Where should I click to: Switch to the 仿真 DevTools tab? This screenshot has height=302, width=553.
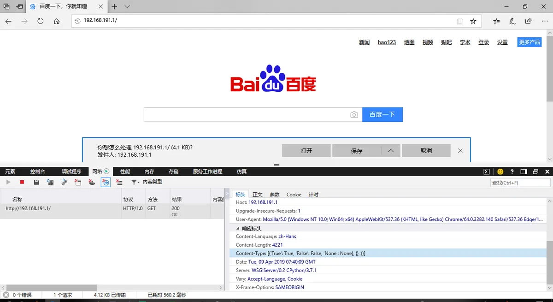[241, 172]
